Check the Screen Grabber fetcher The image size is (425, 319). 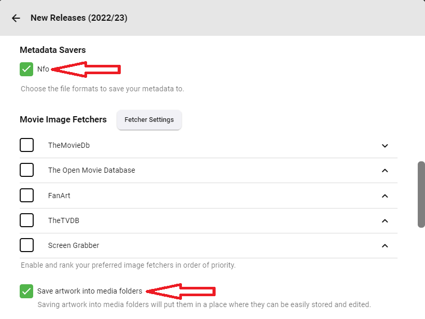(27, 245)
